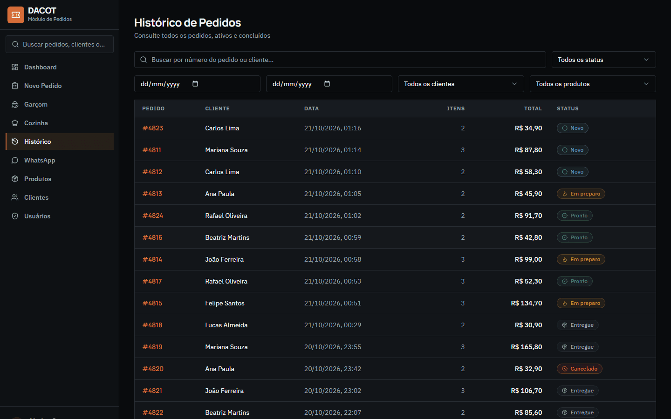This screenshot has width=671, height=419.
Task: Navigate to Clientes
Action: pos(60,197)
